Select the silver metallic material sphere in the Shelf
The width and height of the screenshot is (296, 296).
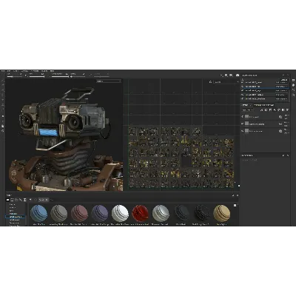coord(161,214)
